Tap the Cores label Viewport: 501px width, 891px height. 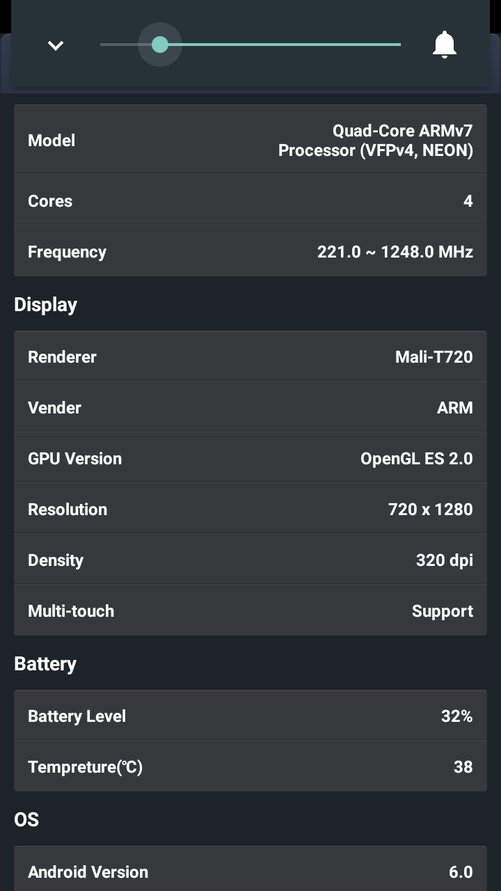[50, 201]
